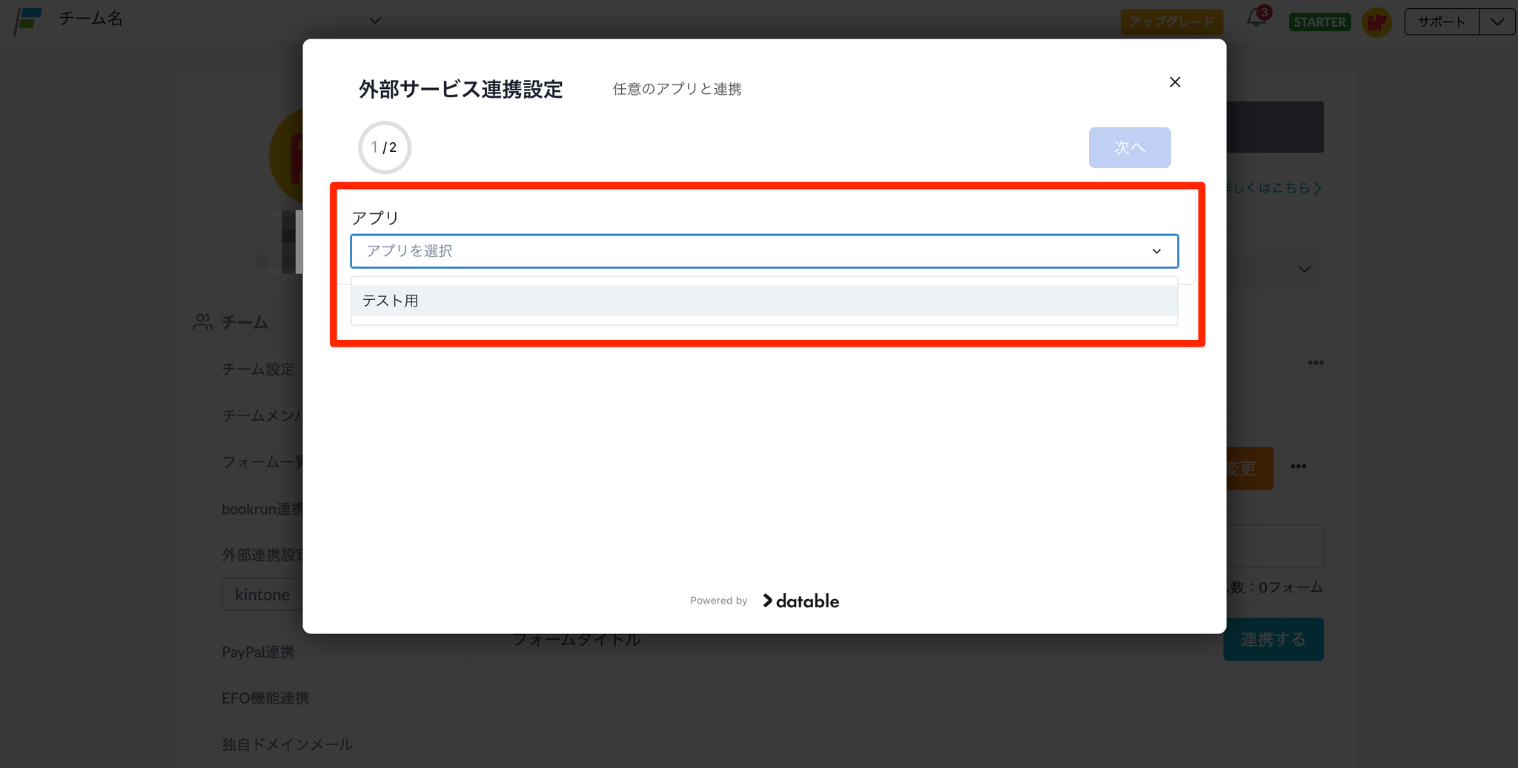This screenshot has height=768, width=1518.
Task: Open the three-dot menu beside 変更
Action: coord(1299,467)
